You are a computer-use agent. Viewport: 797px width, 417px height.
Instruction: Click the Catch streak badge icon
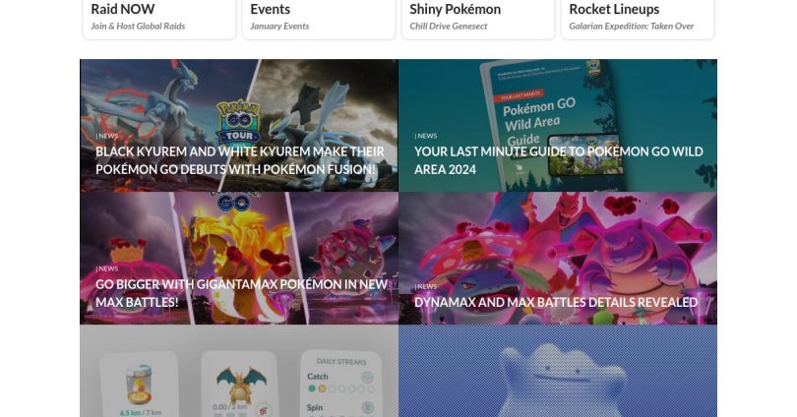pos(367,377)
